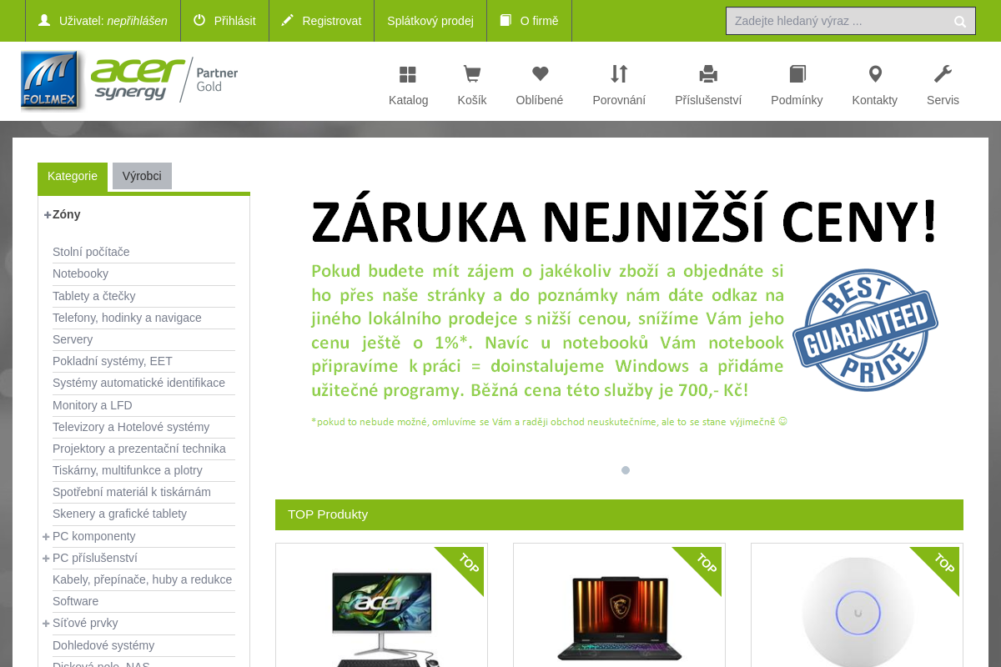
Task: Expand the PC příslušenství category
Action: [47, 558]
